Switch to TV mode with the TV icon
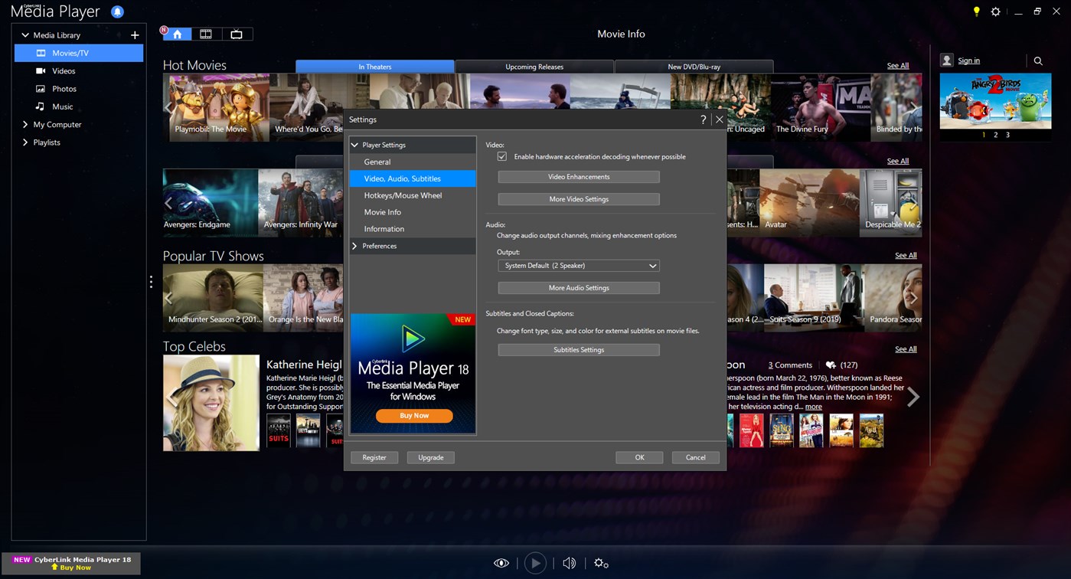Viewport: 1071px width, 579px height. click(236, 34)
